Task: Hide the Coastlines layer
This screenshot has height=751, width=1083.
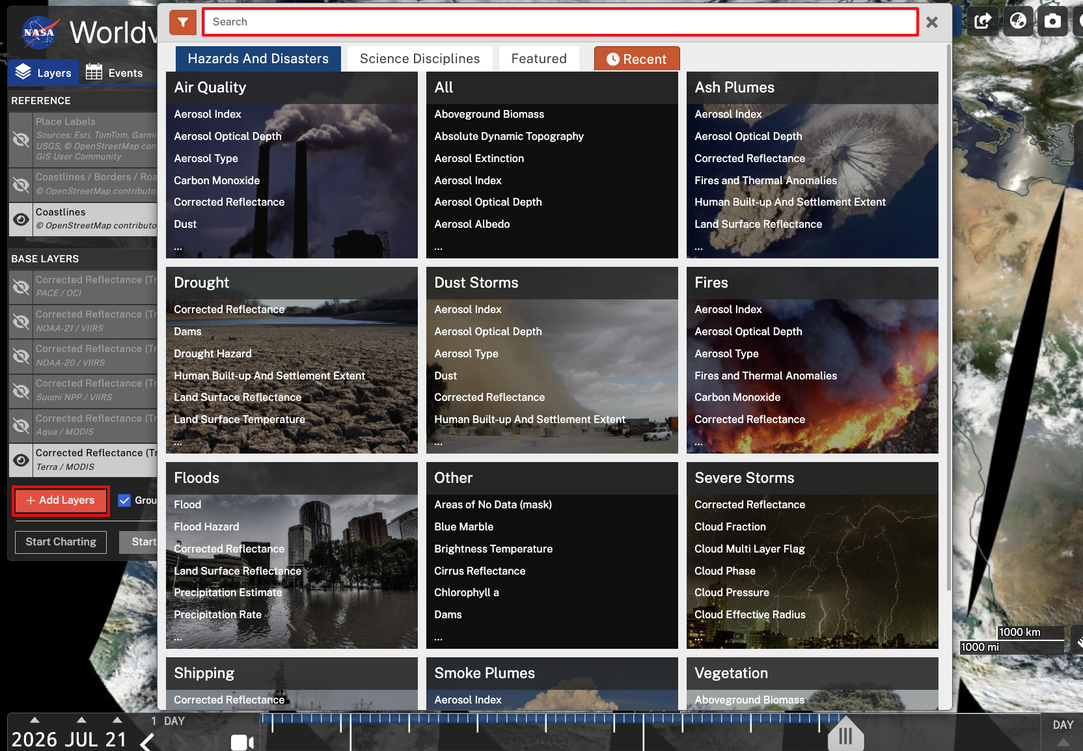Action: pos(21,219)
